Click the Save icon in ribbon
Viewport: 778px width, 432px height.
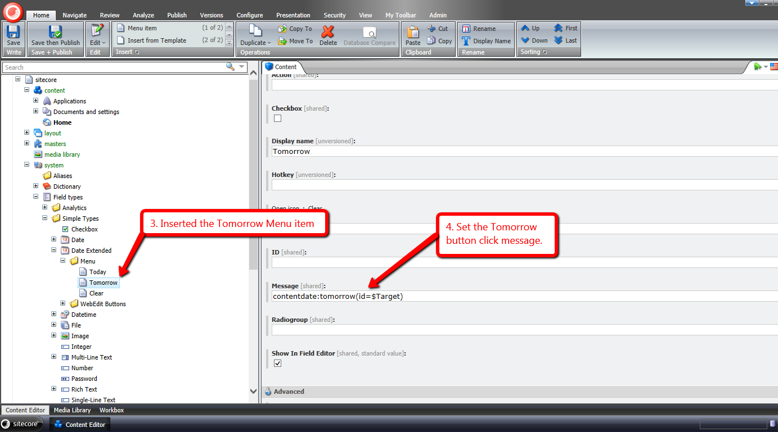14,33
